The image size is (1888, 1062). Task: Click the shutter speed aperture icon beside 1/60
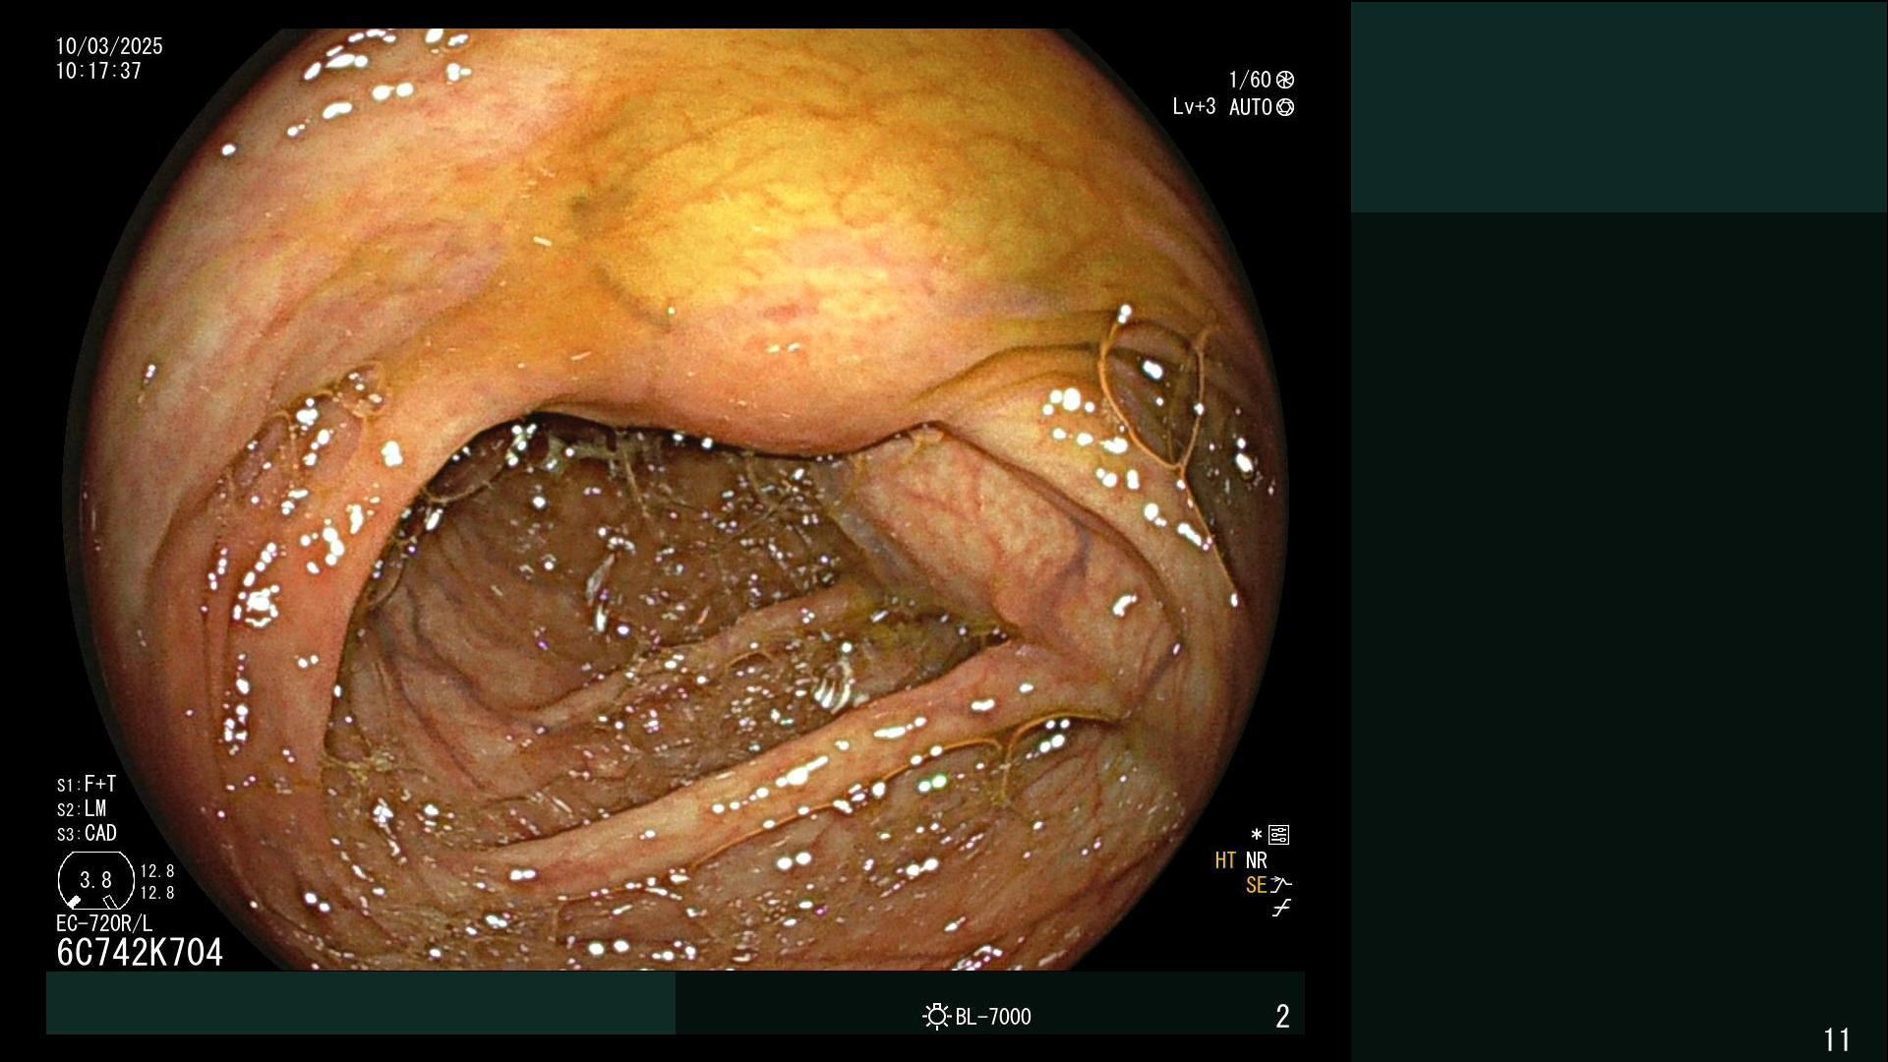click(1285, 80)
